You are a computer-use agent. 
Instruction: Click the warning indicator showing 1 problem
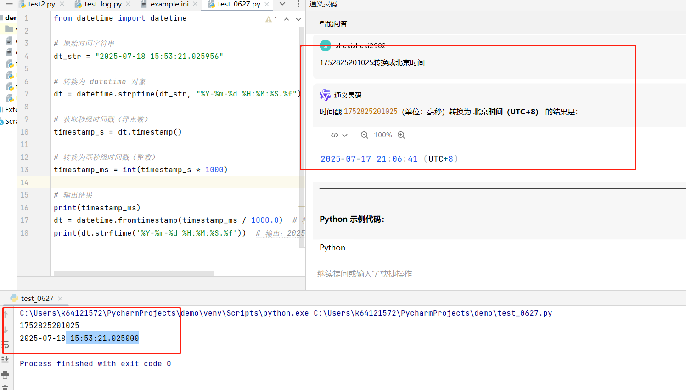(x=271, y=19)
